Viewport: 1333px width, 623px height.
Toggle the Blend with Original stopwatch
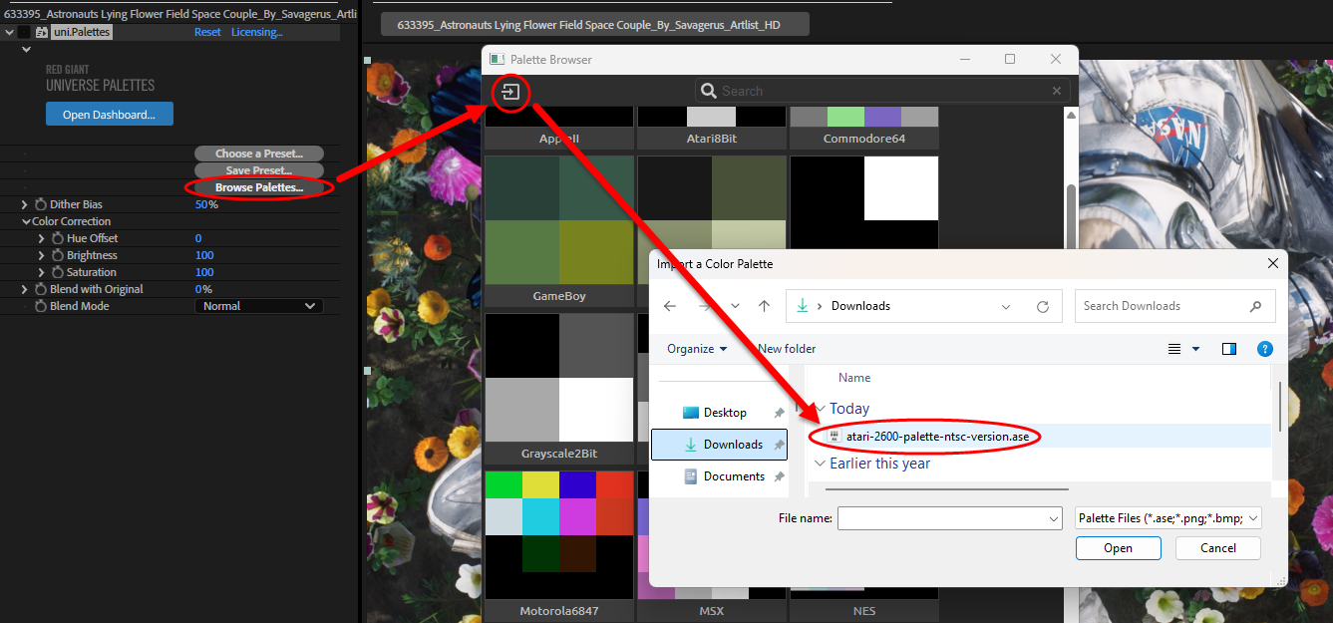tap(41, 289)
